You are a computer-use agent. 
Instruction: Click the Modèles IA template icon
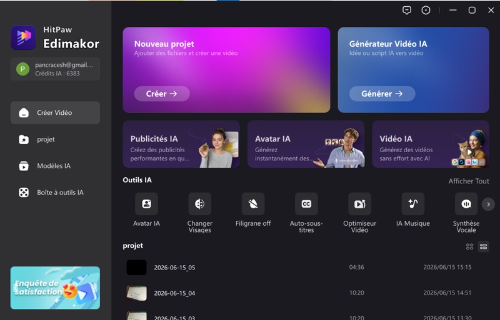coord(24,166)
